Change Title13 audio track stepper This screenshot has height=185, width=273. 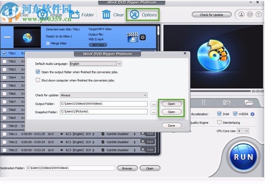pos(93,150)
